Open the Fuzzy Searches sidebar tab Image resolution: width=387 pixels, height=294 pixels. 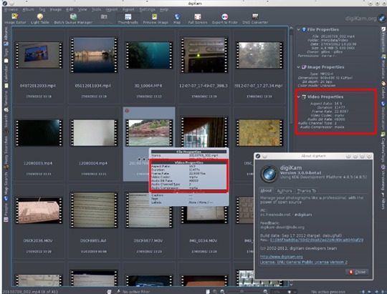tap(6, 152)
